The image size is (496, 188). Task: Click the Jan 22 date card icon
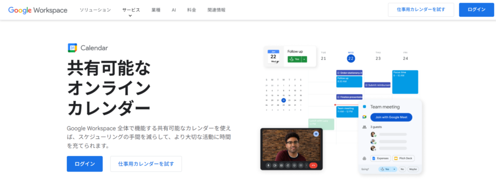(273, 56)
